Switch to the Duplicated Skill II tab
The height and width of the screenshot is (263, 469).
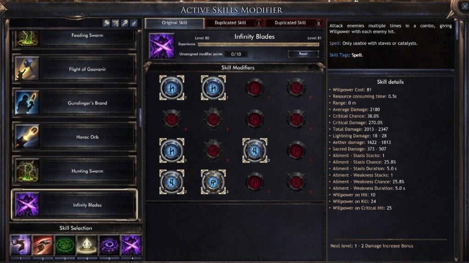pyautogui.click(x=294, y=23)
